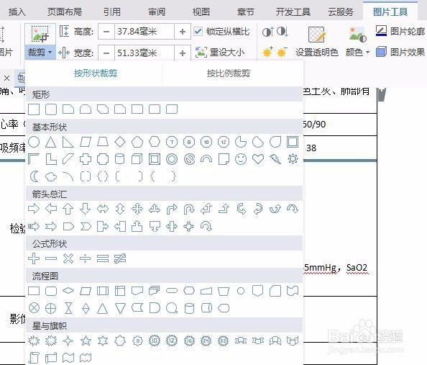The width and height of the screenshot is (427, 365).
Task: Select the four-point star shape
Action: [68, 341]
